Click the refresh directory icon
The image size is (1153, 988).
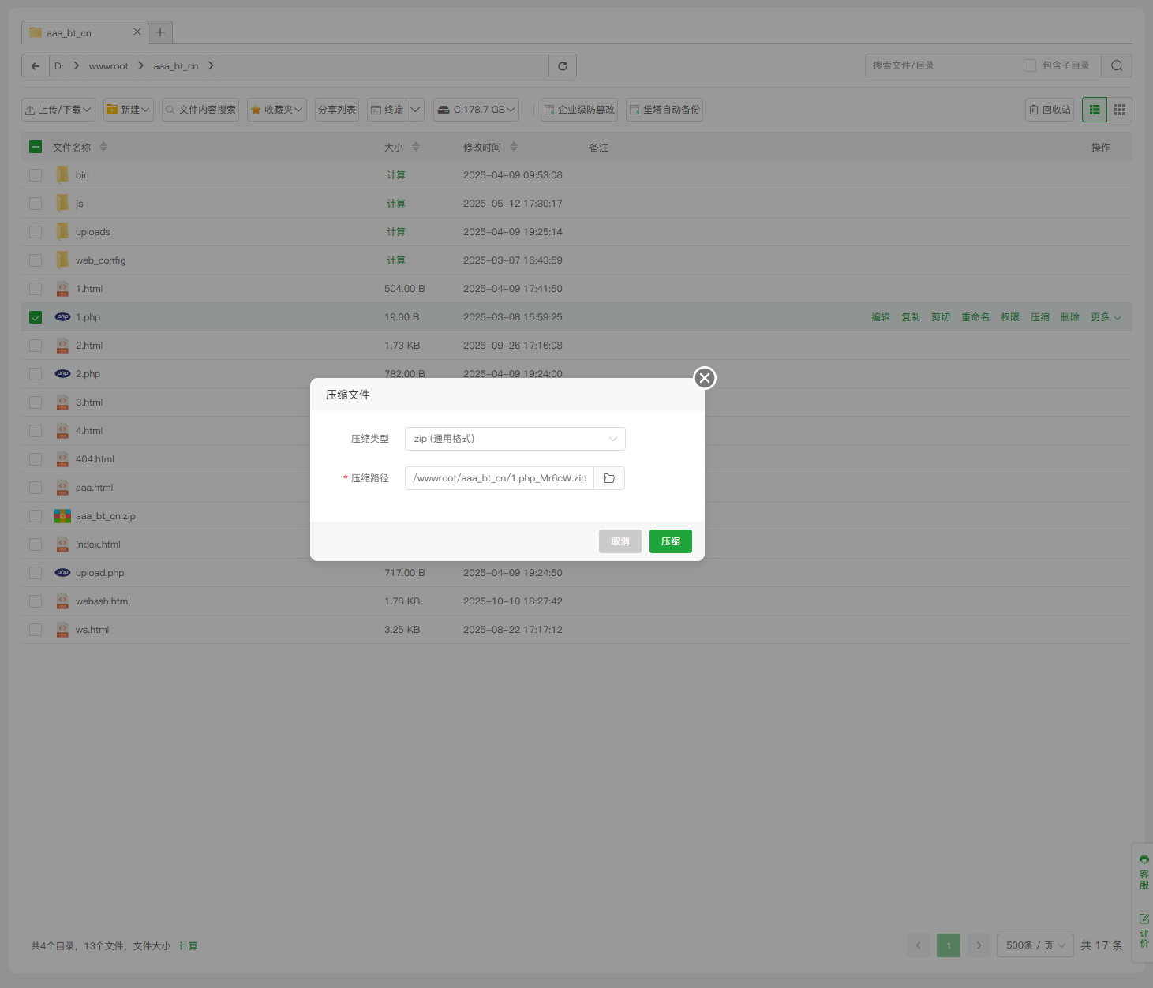click(563, 65)
